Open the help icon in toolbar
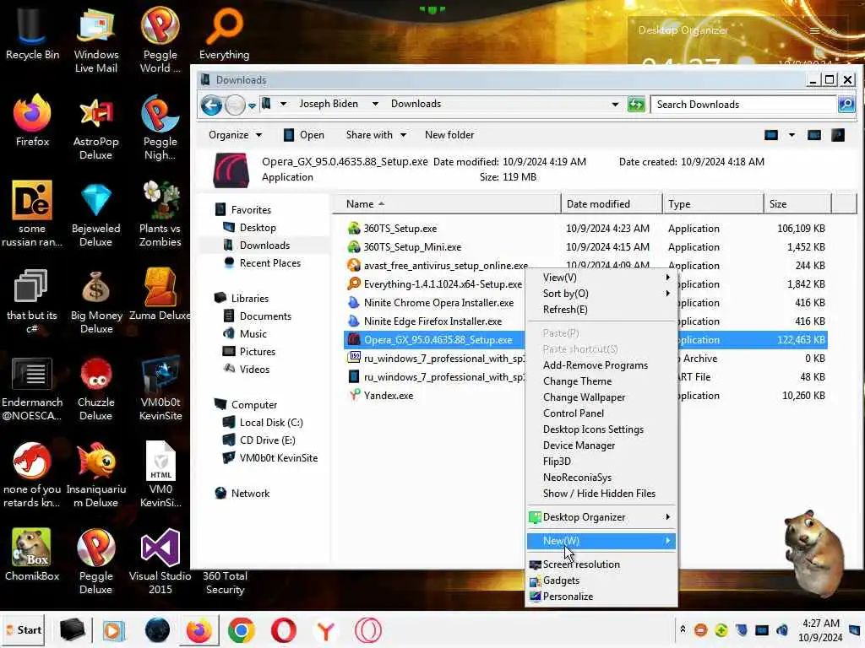This screenshot has height=648, width=865. click(838, 135)
